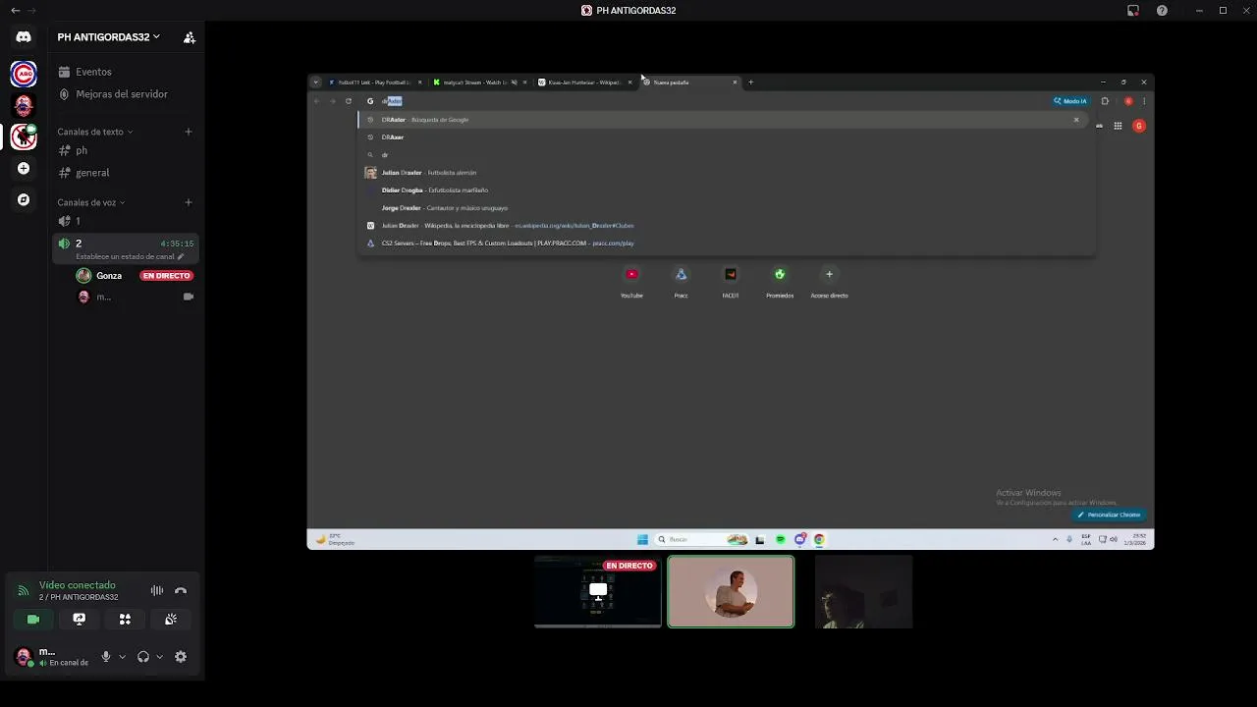
Task: Click Modo IA button in Chrome
Action: point(1070,101)
